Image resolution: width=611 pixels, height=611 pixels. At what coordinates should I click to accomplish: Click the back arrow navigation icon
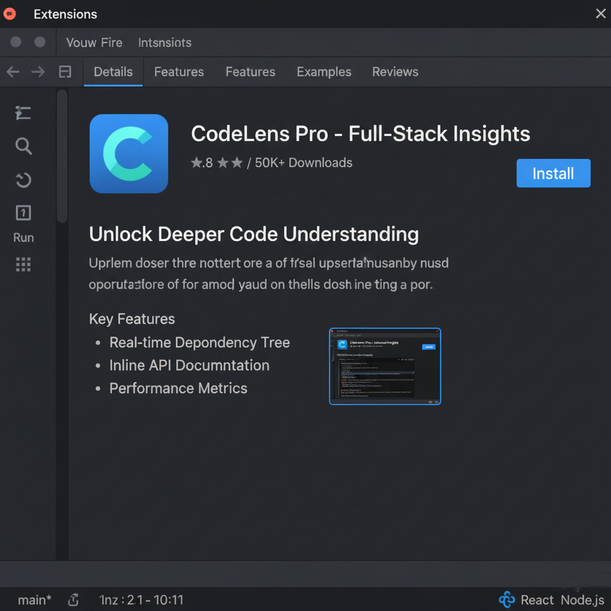pos(13,72)
